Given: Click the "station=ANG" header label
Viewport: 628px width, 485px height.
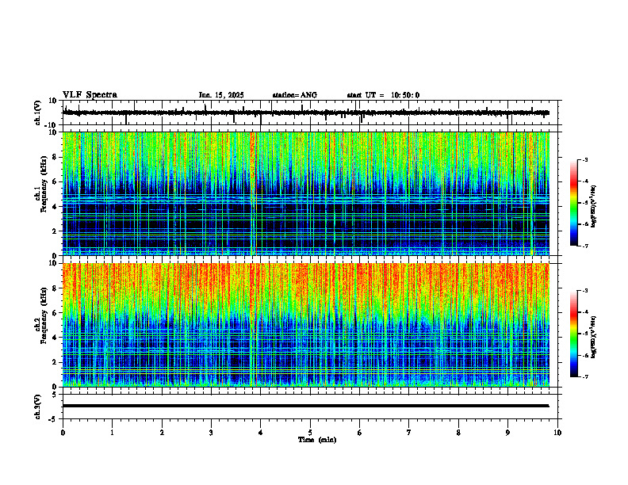Looking at the screenshot, I should [x=295, y=95].
